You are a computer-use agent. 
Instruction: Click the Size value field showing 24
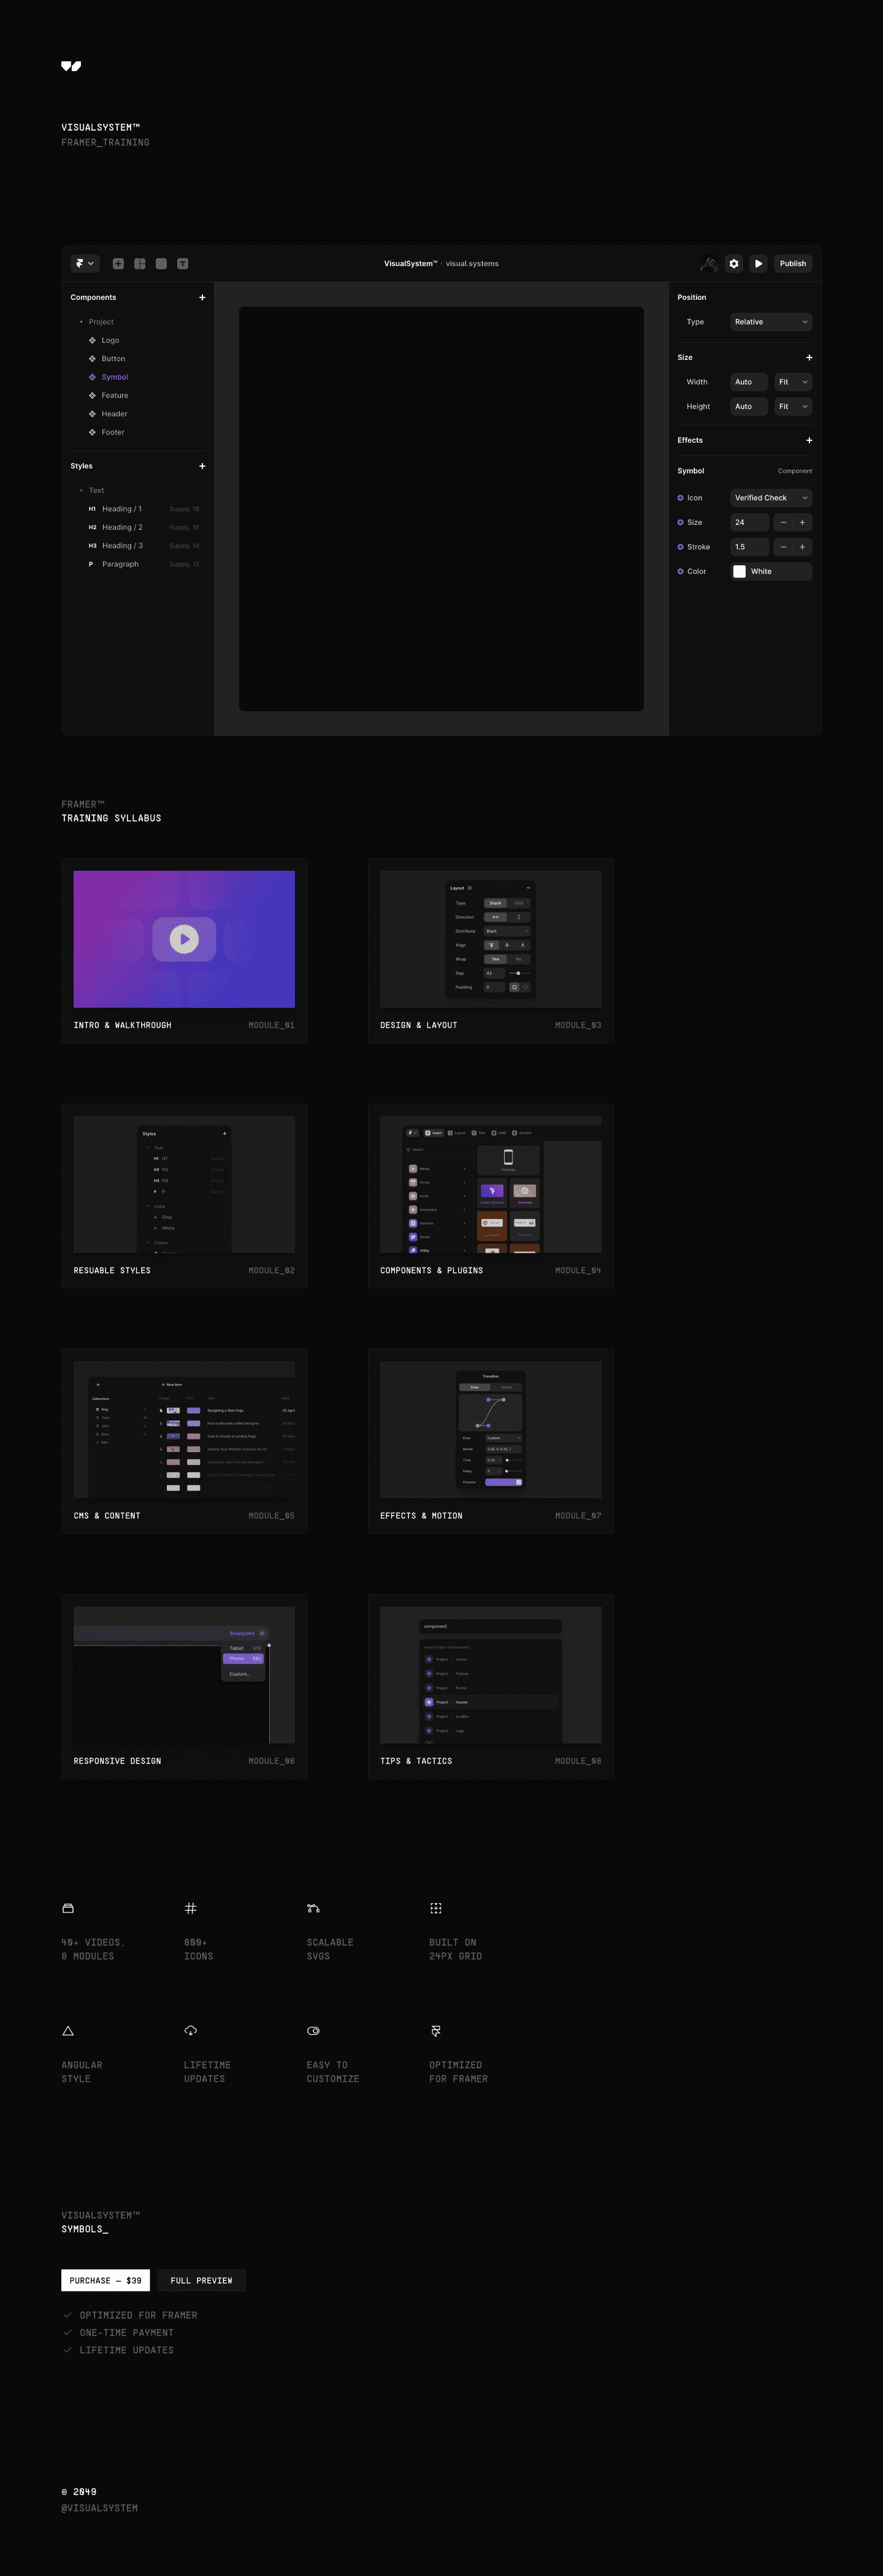click(x=749, y=523)
